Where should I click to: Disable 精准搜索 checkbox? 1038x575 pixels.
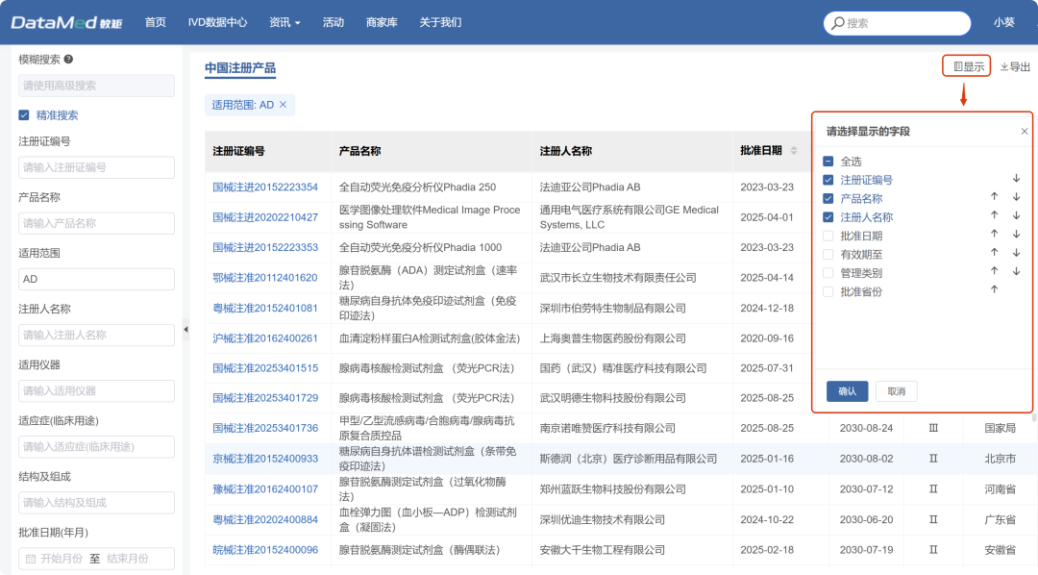(x=24, y=114)
